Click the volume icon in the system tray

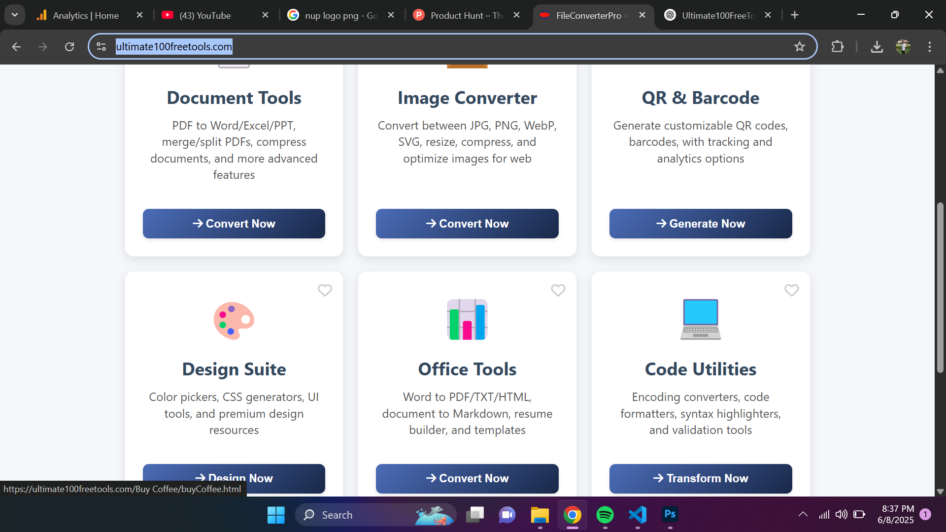tap(842, 514)
